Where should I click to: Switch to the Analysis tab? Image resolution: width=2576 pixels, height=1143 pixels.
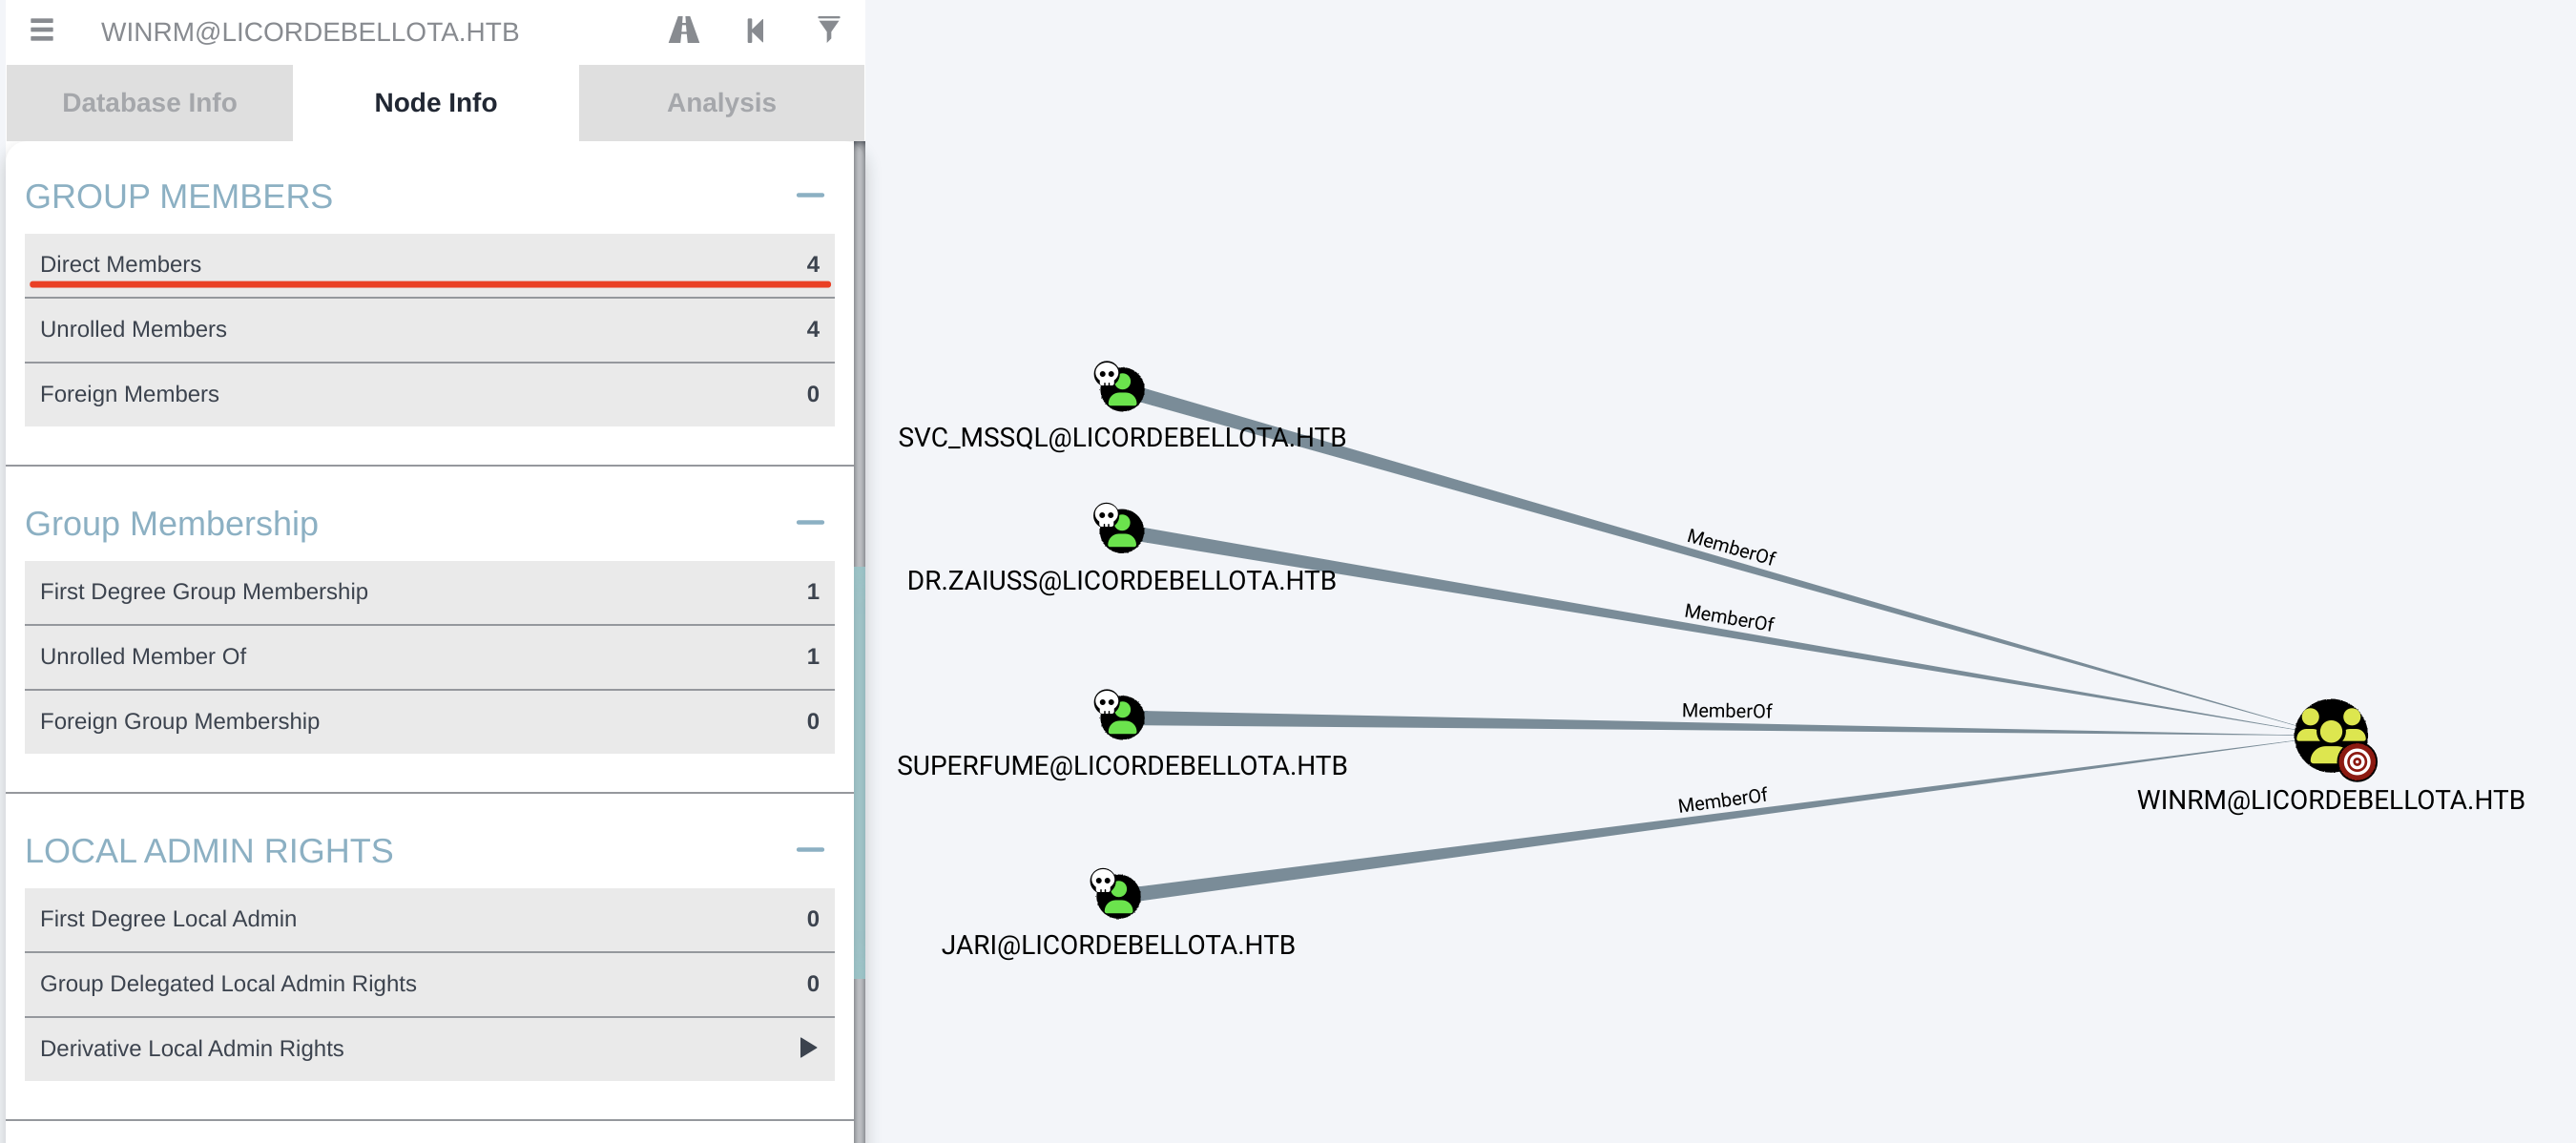(x=720, y=103)
